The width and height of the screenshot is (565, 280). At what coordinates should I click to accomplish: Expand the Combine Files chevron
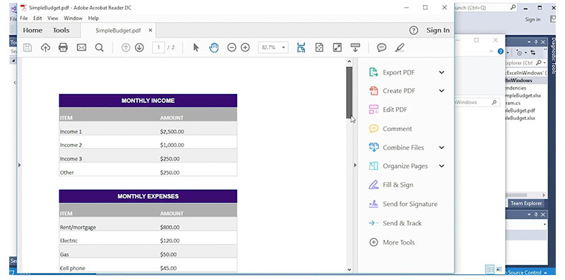[x=441, y=147]
